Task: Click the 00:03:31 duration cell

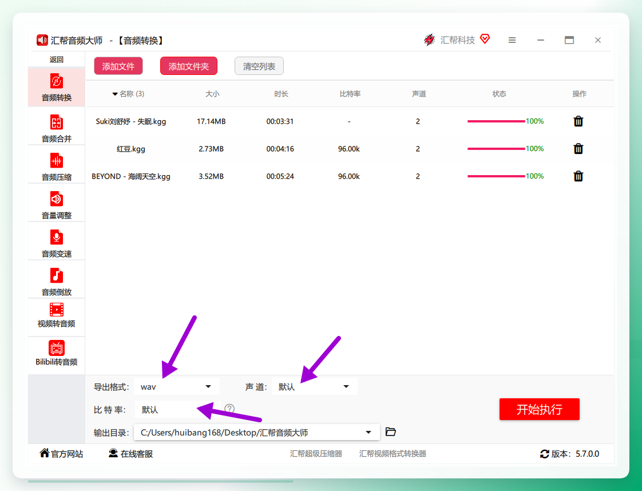Action: pos(280,121)
